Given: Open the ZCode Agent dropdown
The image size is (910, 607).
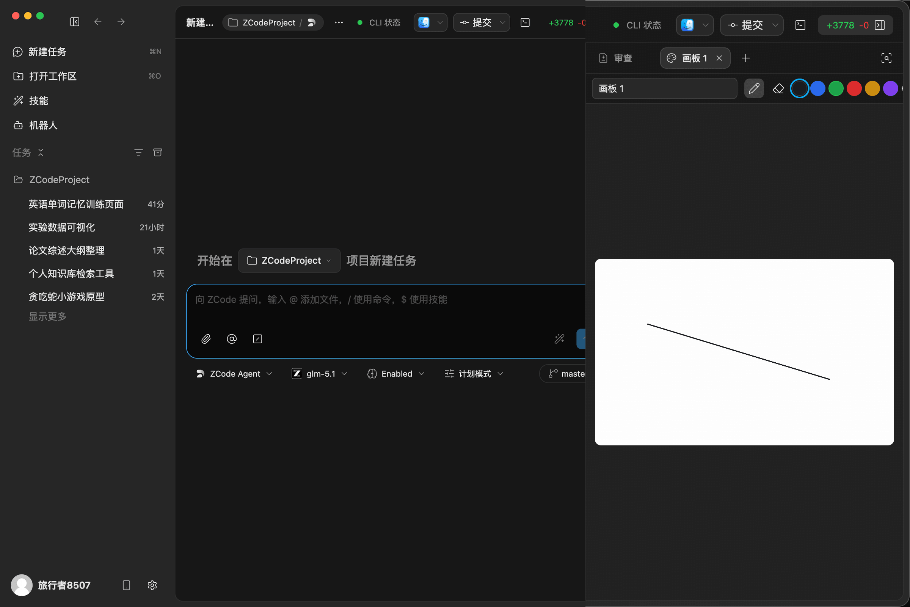Looking at the screenshot, I should [234, 374].
